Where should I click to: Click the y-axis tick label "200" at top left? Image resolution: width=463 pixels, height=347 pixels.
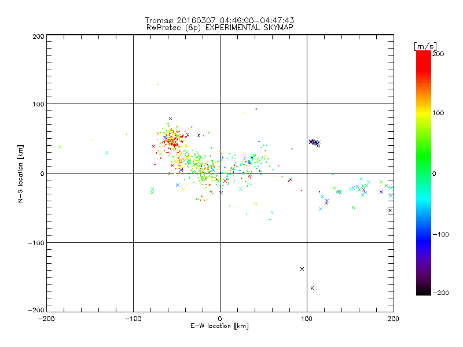(x=38, y=36)
